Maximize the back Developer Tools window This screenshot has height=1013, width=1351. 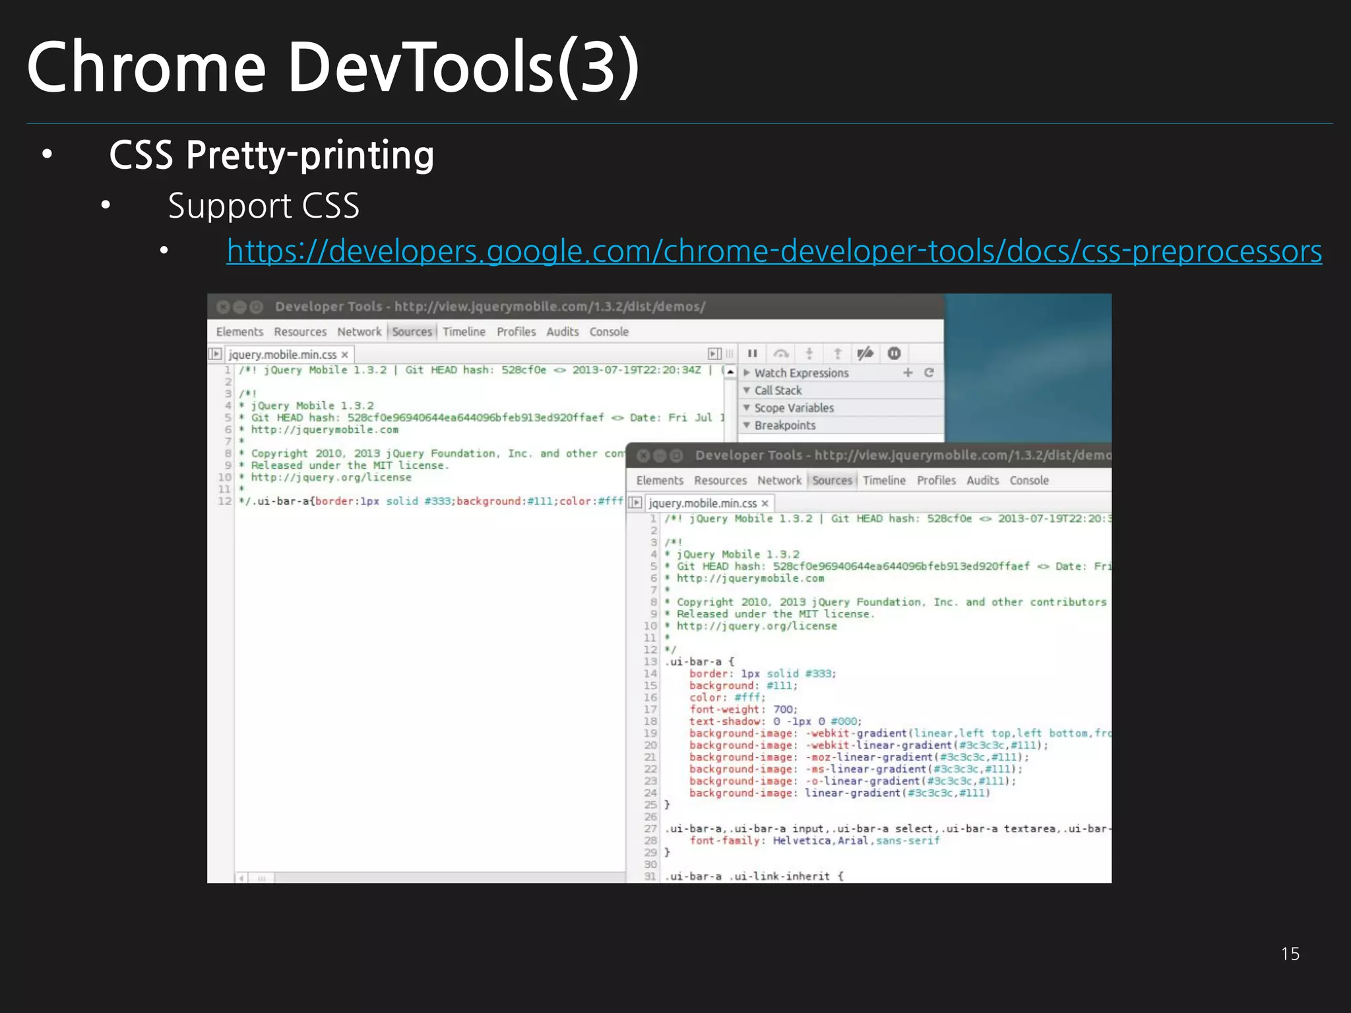[256, 307]
